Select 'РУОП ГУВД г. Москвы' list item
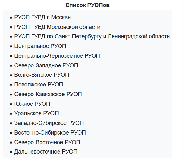 coord(43,17)
